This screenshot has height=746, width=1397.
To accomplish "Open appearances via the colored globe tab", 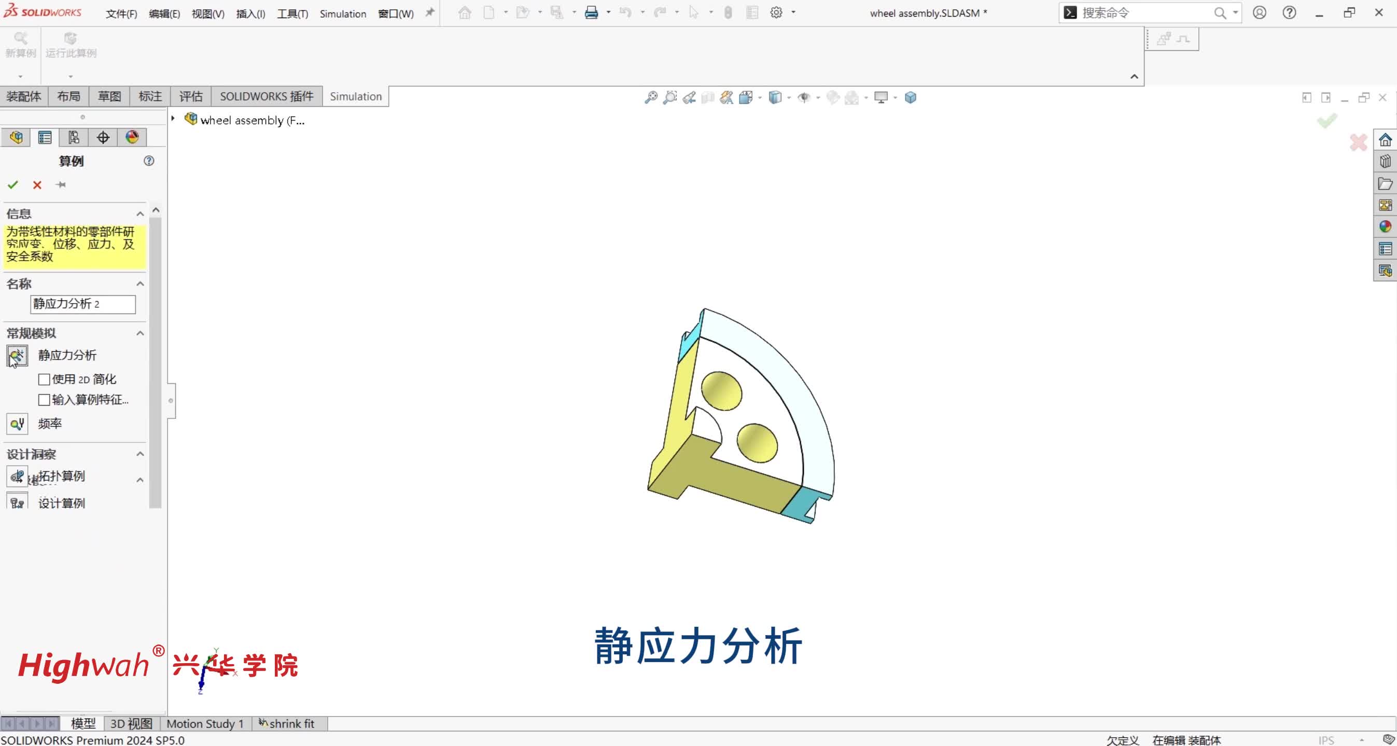I will (132, 137).
